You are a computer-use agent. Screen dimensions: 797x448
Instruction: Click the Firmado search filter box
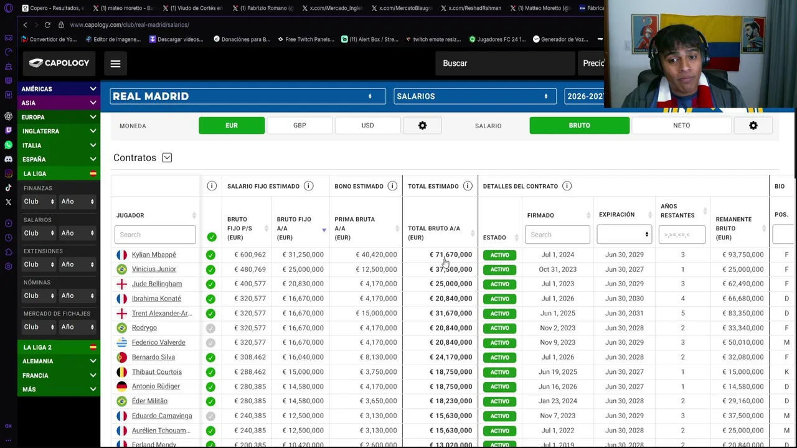pos(557,235)
